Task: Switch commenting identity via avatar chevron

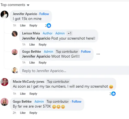Action: point(17,72)
